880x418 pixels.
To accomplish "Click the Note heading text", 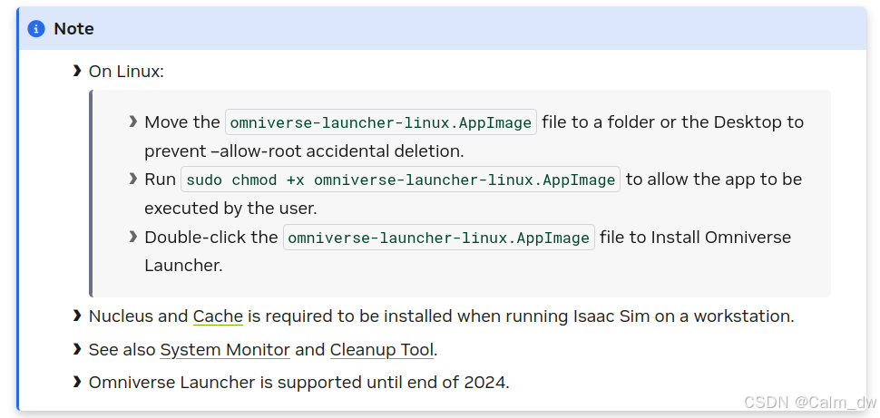I will (73, 29).
